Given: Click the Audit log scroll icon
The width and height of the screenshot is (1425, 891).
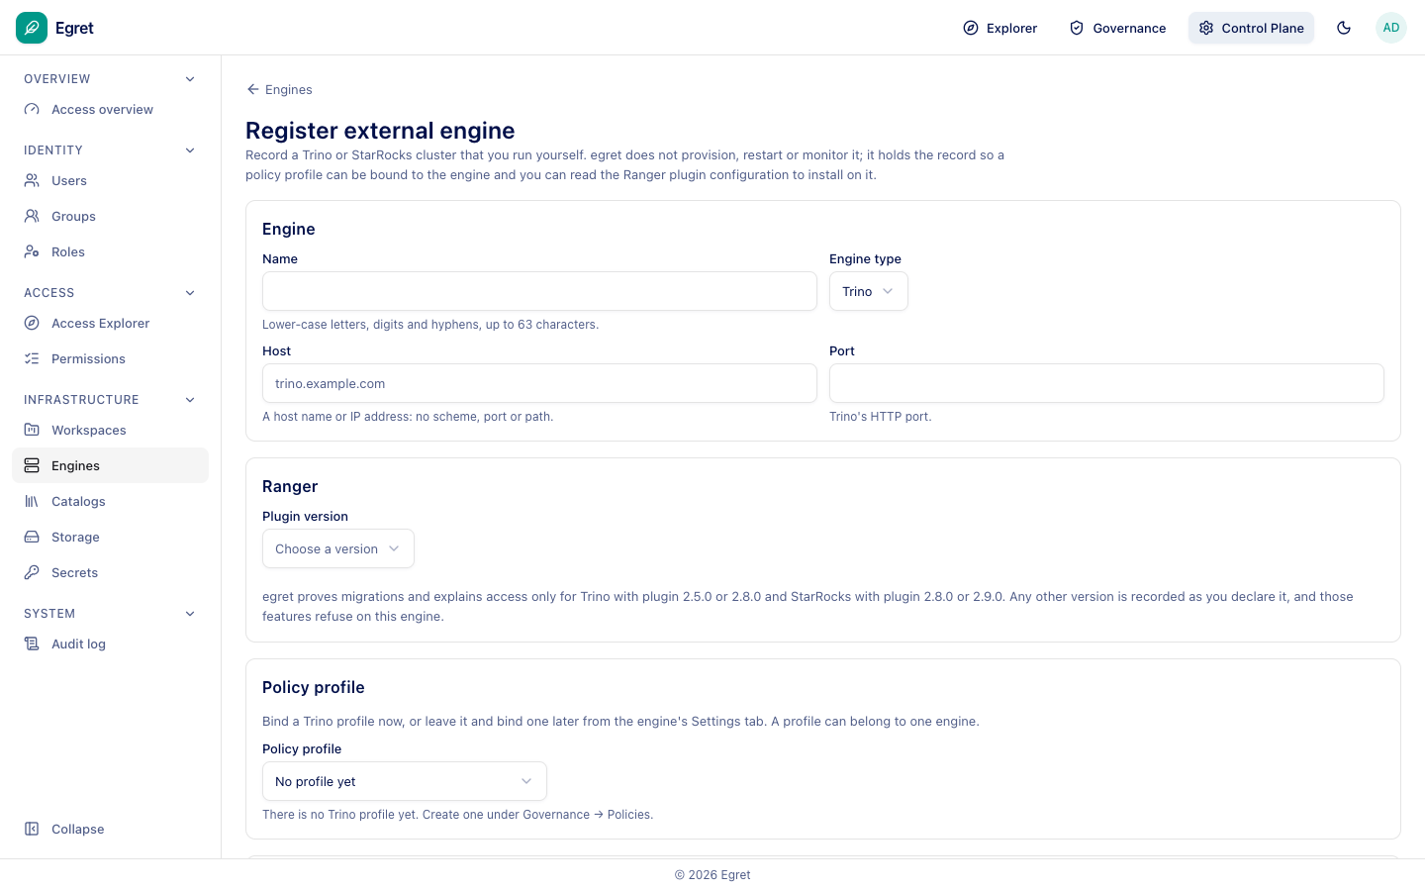Looking at the screenshot, I should coord(32,644).
